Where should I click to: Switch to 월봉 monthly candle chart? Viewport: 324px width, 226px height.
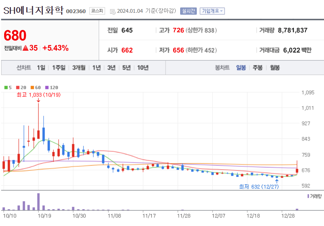tap(275, 68)
